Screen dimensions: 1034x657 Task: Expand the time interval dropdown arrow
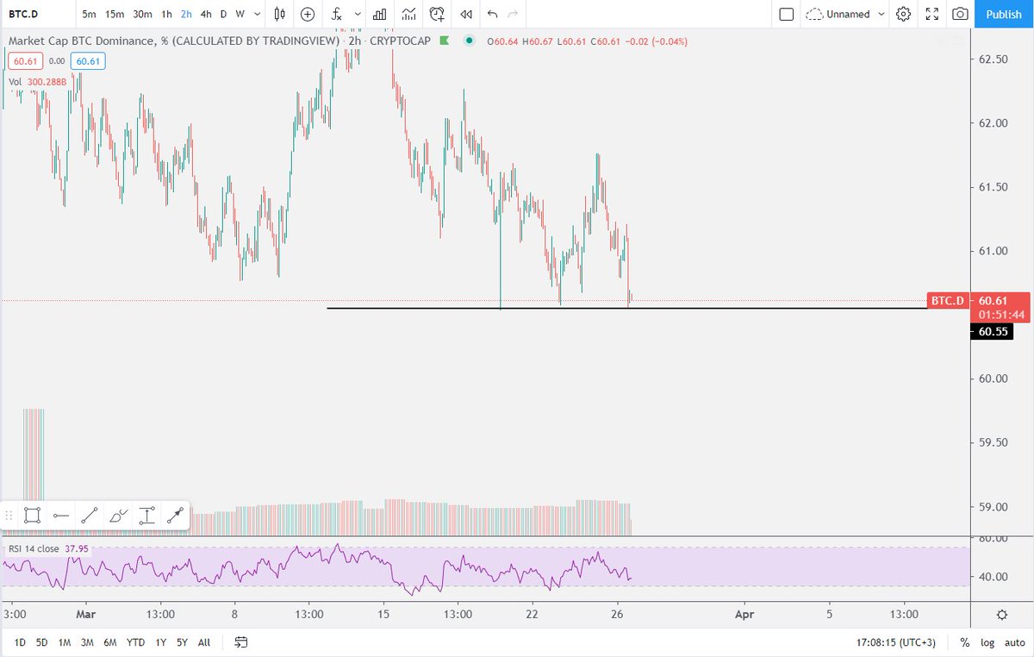click(x=257, y=14)
